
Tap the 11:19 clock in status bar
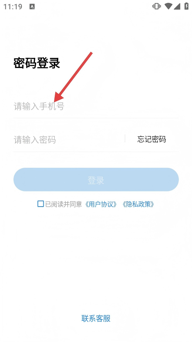tap(13, 6)
